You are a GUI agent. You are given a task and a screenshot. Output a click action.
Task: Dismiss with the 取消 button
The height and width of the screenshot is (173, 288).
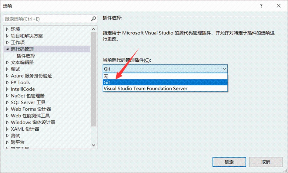tap(266, 162)
